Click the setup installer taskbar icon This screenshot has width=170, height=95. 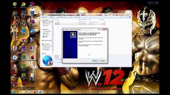(x=40, y=92)
